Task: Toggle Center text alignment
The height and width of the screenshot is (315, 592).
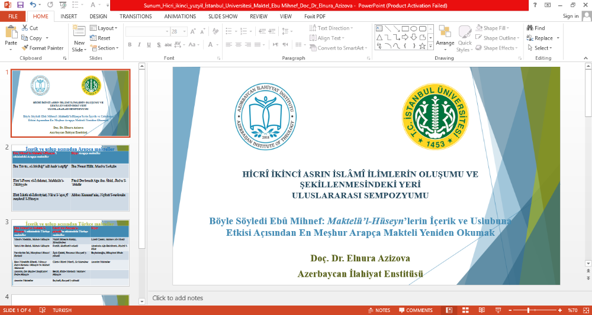Action: (x=238, y=44)
